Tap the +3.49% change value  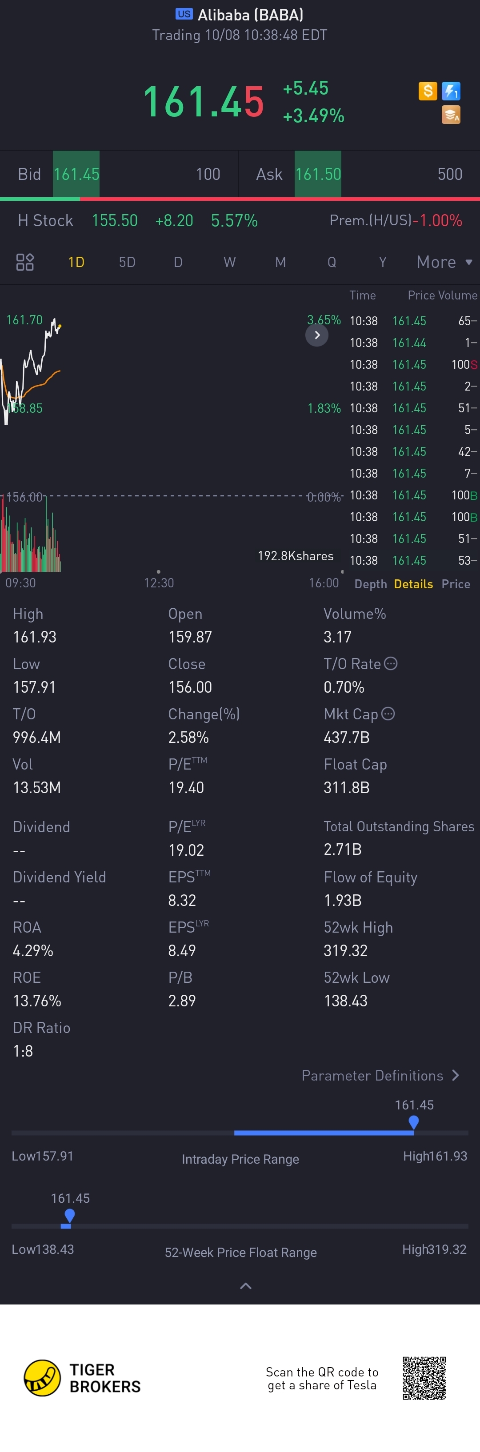[314, 116]
